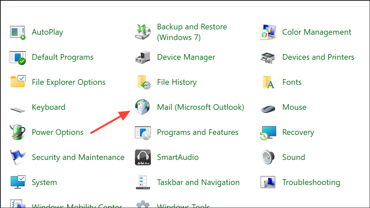
Task: Open Troubleshooting settings
Action: (x=311, y=182)
